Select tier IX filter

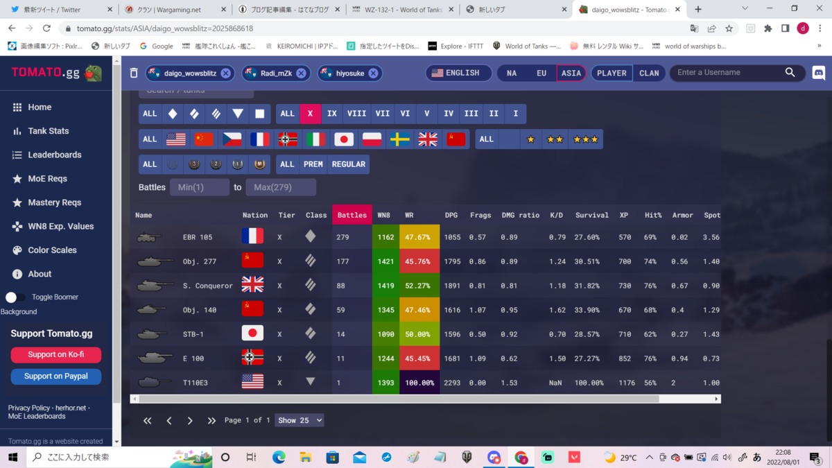pos(332,114)
